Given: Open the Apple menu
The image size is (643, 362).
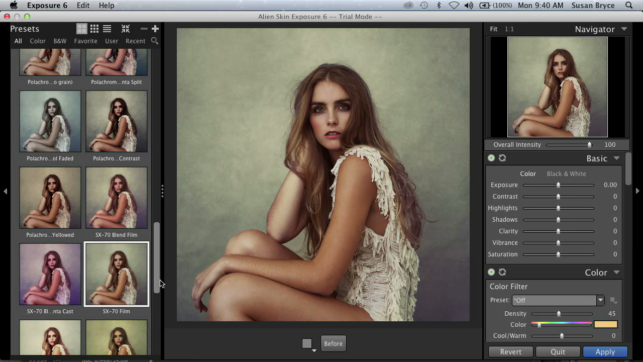Looking at the screenshot, I should tap(14, 6).
